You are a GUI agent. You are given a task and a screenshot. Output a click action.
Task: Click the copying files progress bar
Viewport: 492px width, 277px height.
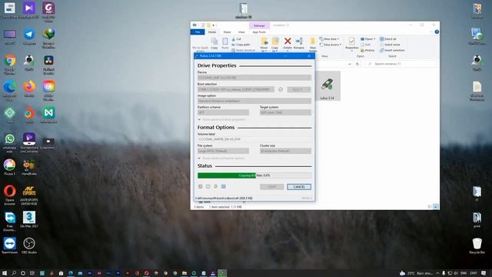click(x=254, y=175)
